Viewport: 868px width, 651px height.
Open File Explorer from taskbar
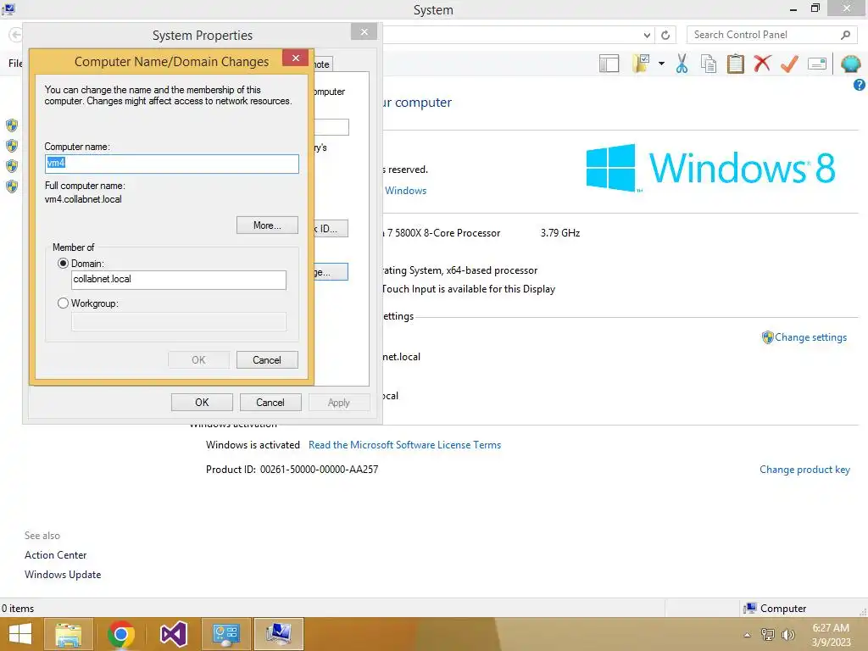point(69,634)
